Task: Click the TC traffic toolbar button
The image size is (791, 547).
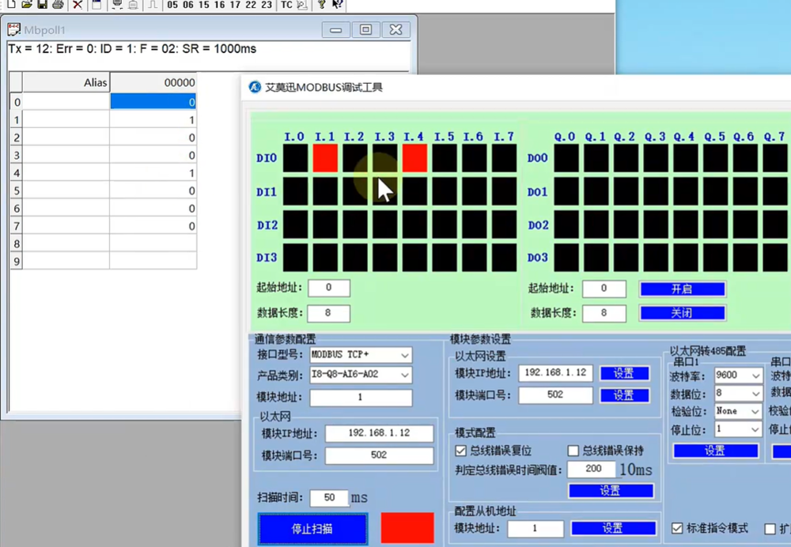Action: (286, 5)
